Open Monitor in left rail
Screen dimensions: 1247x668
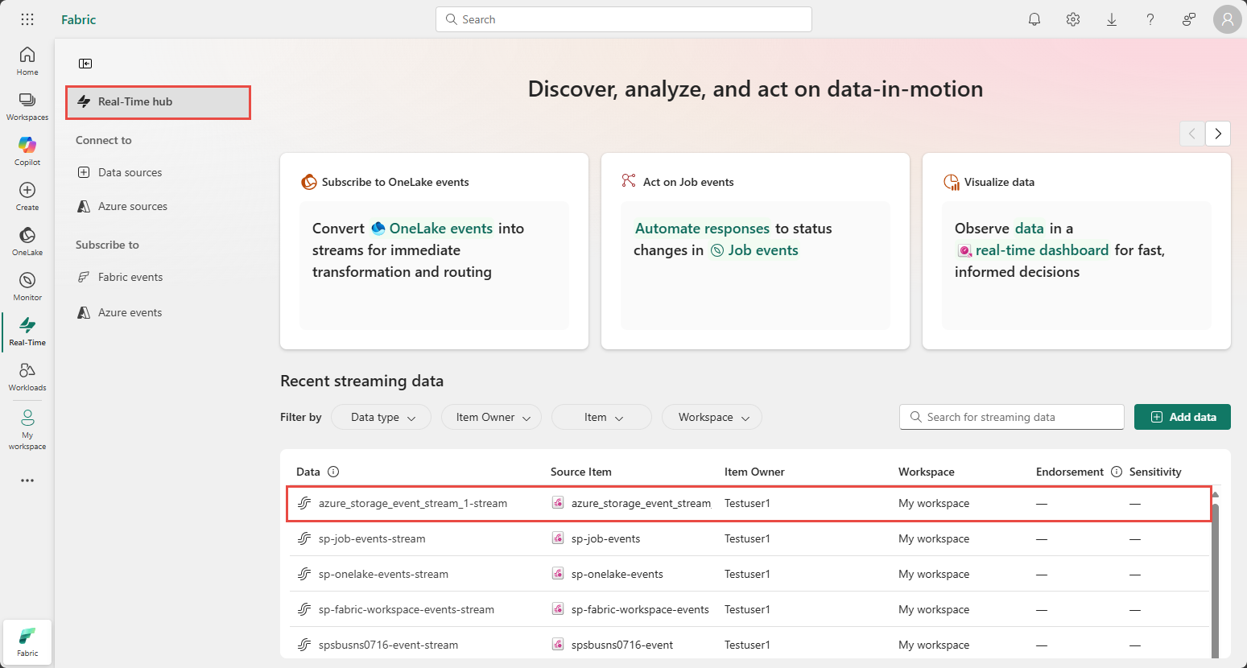[x=27, y=286]
